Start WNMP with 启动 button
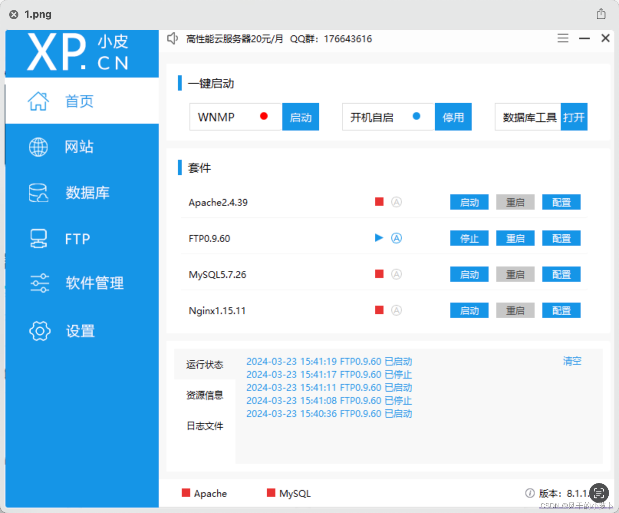Screen dimensions: 619x513 tap(301, 117)
